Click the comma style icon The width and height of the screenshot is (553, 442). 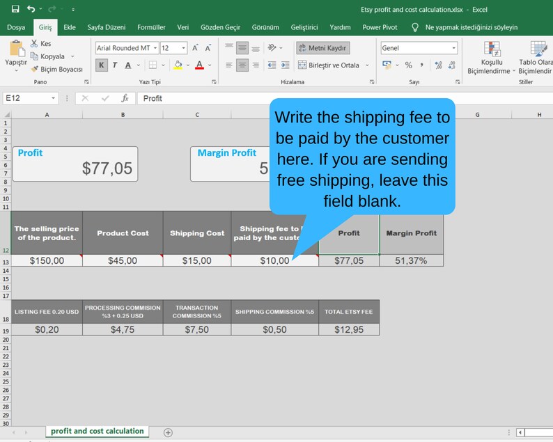pyautogui.click(x=422, y=65)
